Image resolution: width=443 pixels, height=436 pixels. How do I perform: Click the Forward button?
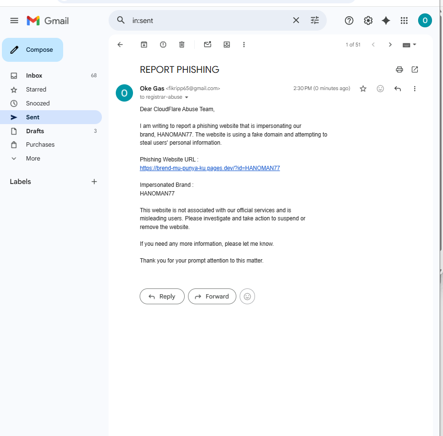click(212, 296)
